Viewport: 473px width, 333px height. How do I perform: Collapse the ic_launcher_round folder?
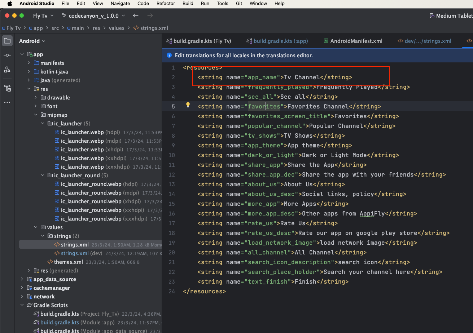pos(43,176)
